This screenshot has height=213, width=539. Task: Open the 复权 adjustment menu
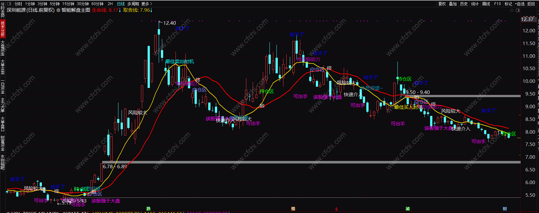pyautogui.click(x=442, y=4)
